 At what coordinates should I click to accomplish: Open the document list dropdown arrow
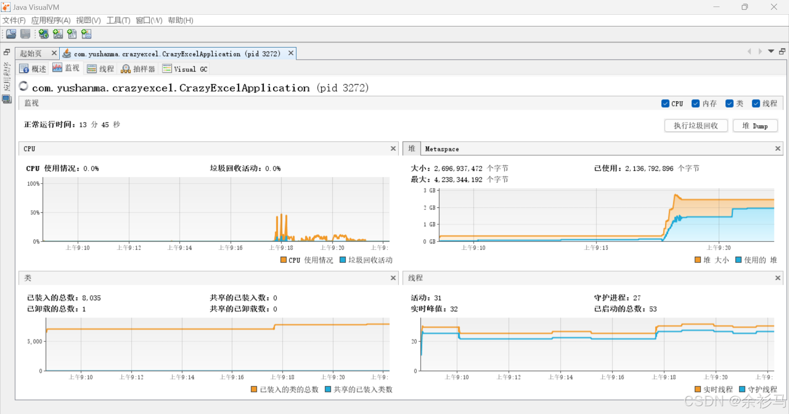click(771, 51)
